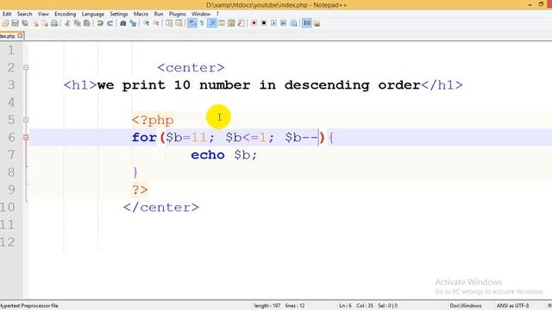Collapse the php block fold on line 5
The image size is (552, 310).
(26, 120)
